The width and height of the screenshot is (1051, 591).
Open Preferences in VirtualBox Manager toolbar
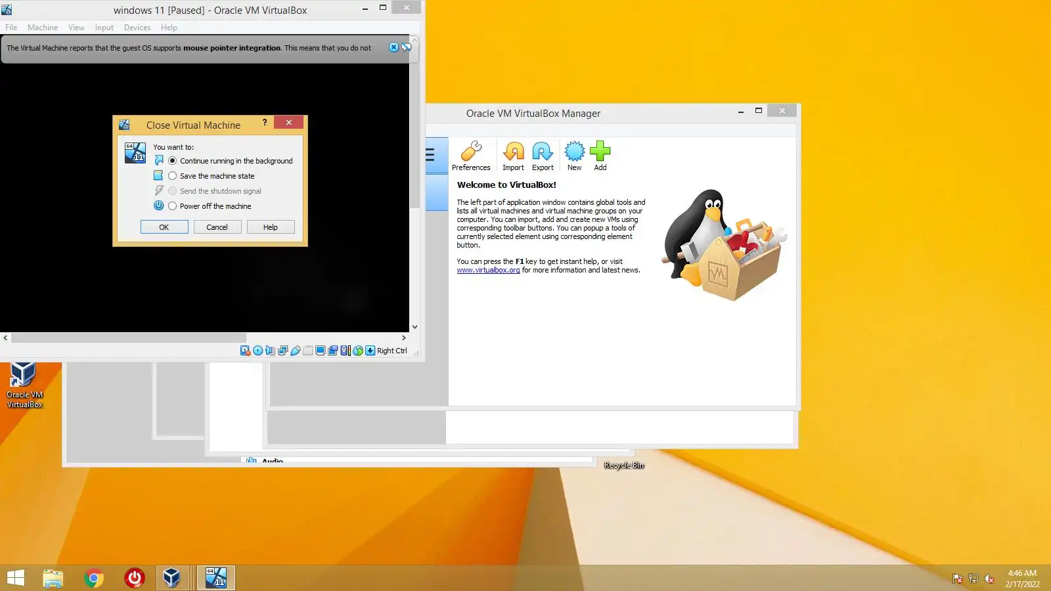point(471,156)
